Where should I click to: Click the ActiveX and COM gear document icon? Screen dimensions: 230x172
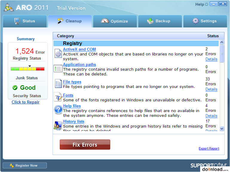point(58,53)
